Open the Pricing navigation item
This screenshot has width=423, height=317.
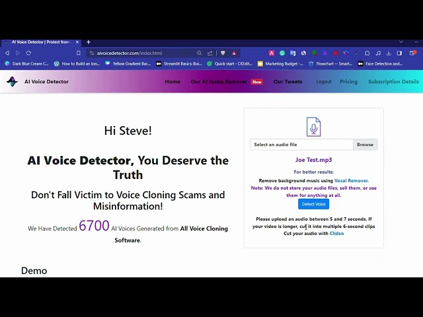pos(348,82)
